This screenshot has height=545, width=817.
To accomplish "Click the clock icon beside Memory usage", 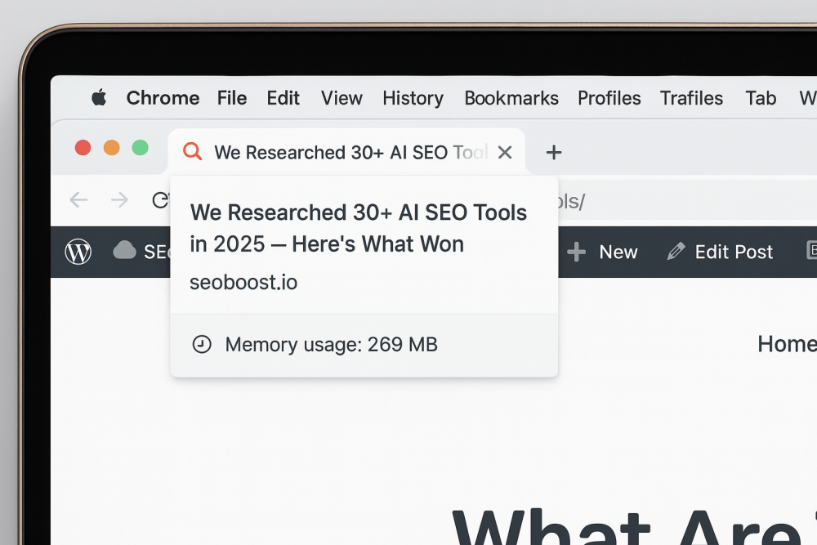I will [202, 344].
